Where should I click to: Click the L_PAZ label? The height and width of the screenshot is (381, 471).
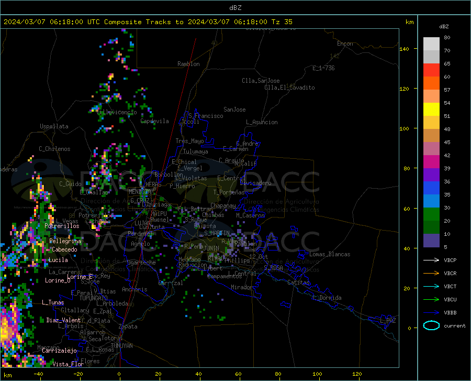point(388,321)
